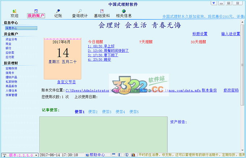This screenshot has width=246, height=158.
Task: Open 应收款 receivables
Action: pyautogui.click(x=10, y=53)
